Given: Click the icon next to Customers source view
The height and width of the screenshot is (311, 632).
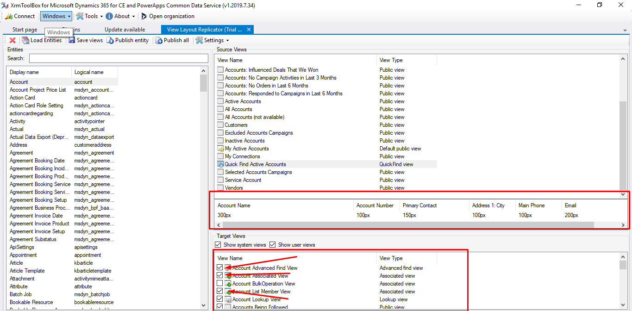Looking at the screenshot, I should (220, 125).
